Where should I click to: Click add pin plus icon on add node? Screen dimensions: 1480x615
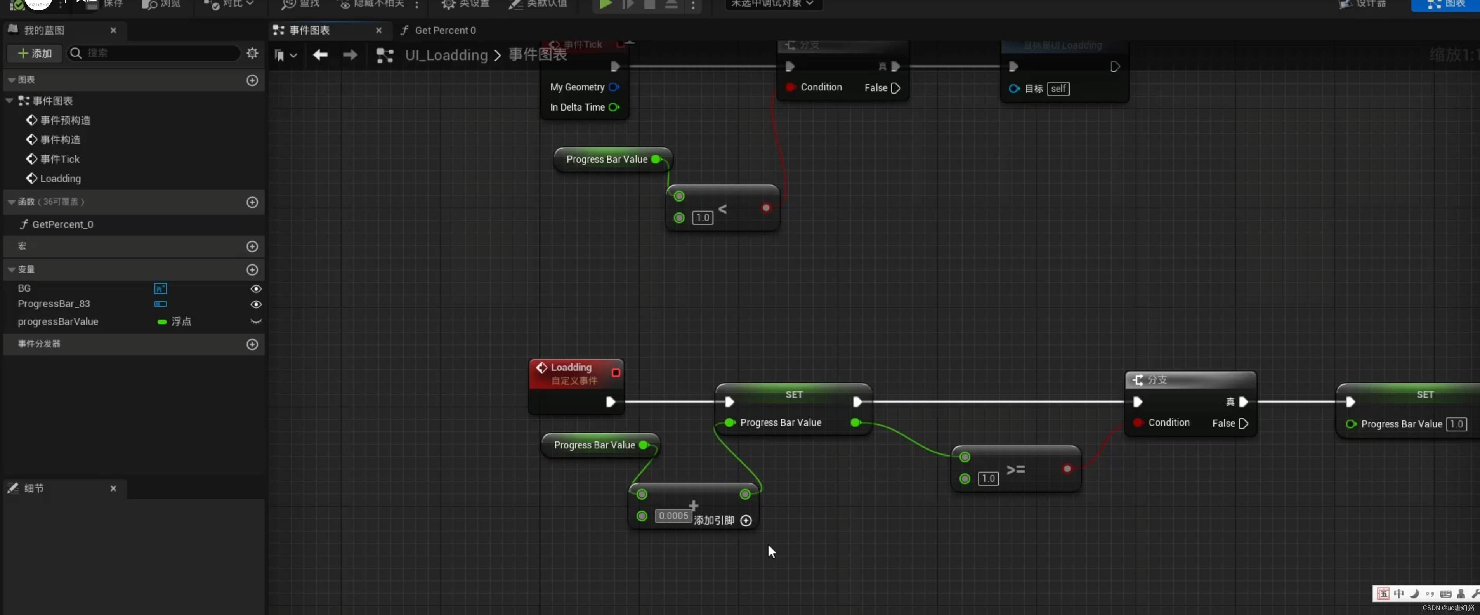(x=746, y=521)
